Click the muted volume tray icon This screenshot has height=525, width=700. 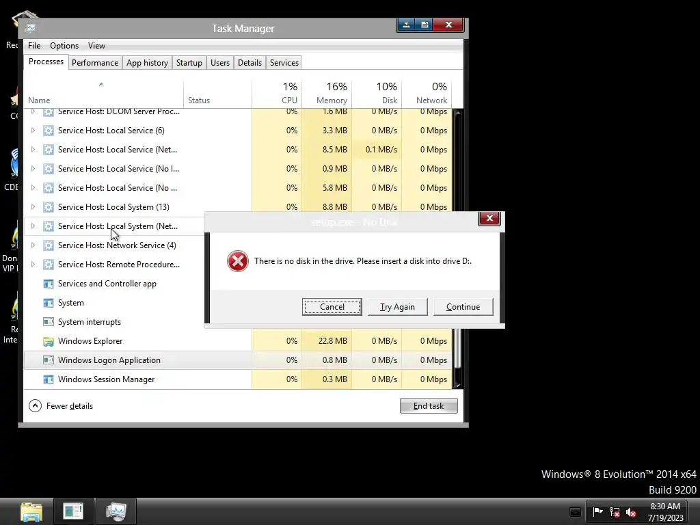pos(631,512)
